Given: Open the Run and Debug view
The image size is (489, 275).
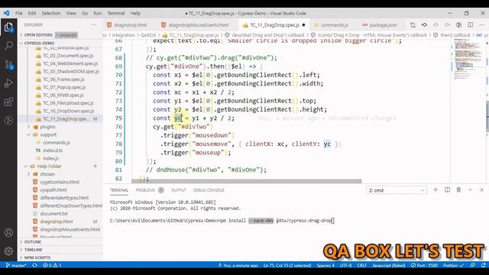Looking at the screenshot, I should [x=8, y=83].
